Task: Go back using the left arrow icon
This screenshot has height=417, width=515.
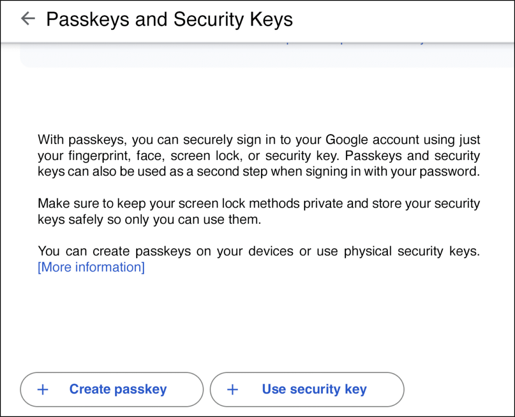Action: (x=28, y=19)
